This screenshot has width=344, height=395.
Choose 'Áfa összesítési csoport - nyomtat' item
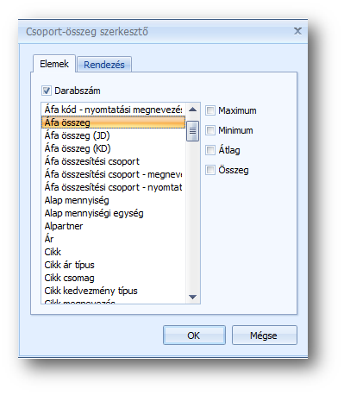pos(113,187)
